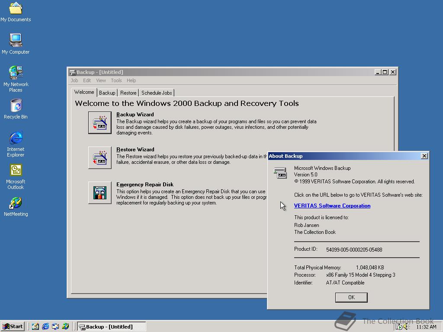
Task: Click the tape drive icon in About Backup
Action: (280, 172)
